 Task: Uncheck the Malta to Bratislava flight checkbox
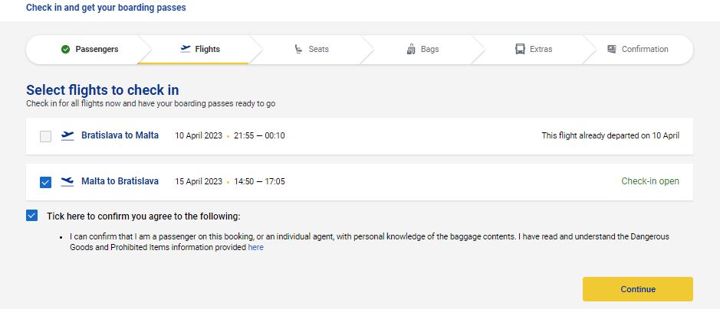coord(45,182)
